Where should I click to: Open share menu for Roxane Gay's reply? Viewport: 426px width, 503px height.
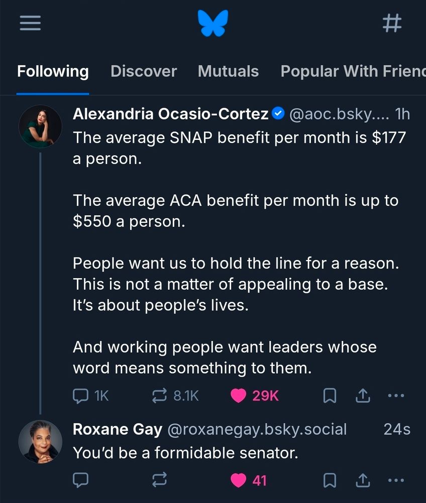click(363, 480)
